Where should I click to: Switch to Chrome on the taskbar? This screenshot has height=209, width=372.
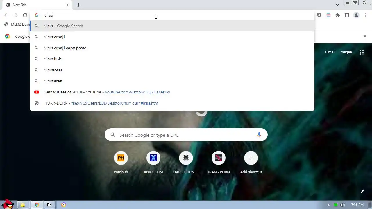[37, 205]
